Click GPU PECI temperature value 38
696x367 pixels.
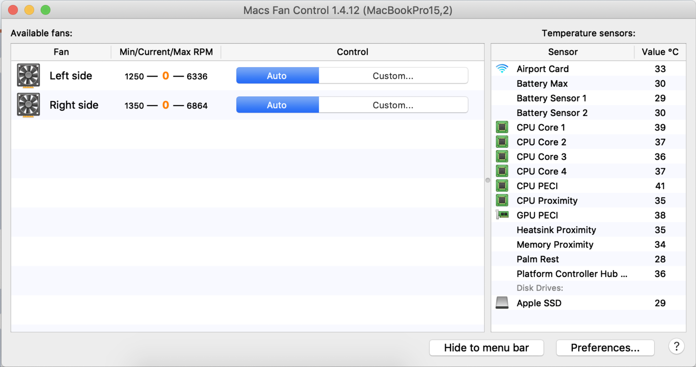(x=660, y=215)
